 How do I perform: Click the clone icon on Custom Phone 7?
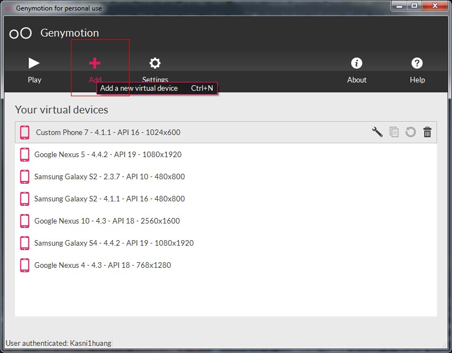point(394,132)
